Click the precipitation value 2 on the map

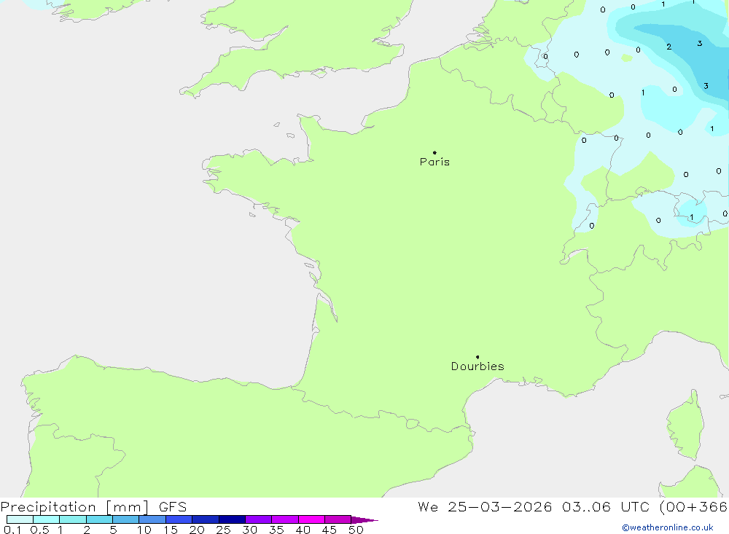point(668,47)
